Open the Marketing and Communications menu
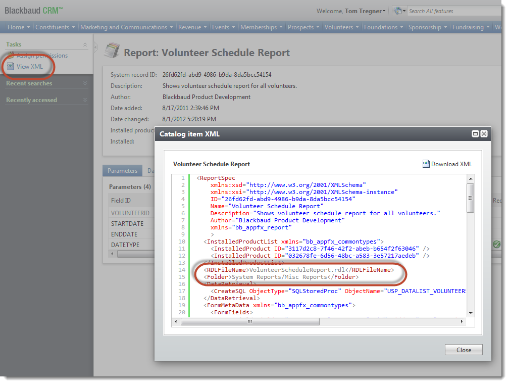The image size is (509, 384). coord(127,27)
